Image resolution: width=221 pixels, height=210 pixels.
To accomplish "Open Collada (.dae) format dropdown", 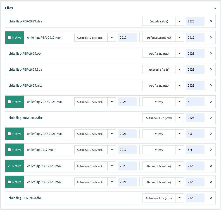I will [180, 21].
